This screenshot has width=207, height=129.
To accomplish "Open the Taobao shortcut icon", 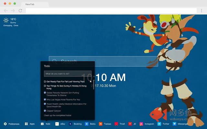I will coord(101,124).
